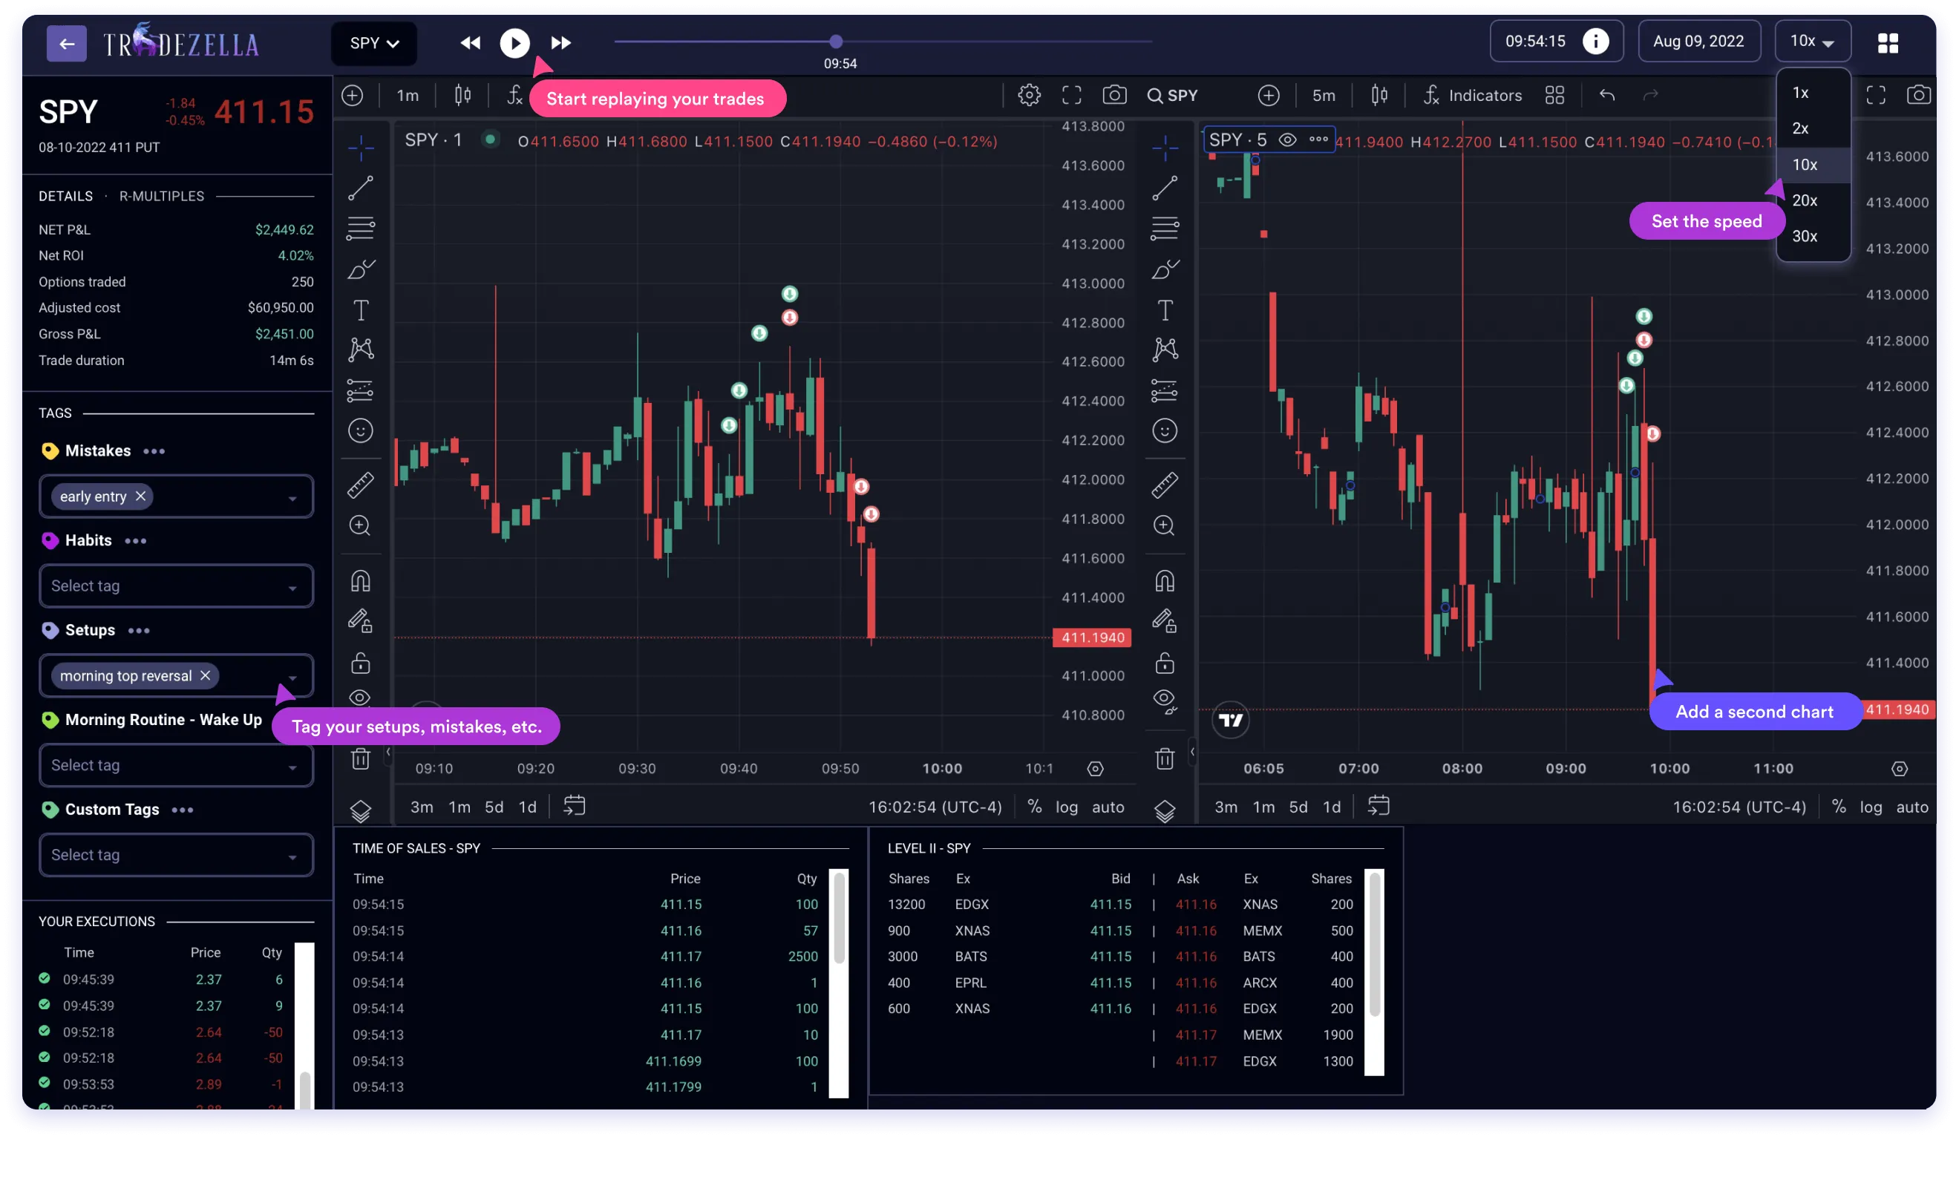Switch to the R-MULTIPLES tab

[x=161, y=196]
